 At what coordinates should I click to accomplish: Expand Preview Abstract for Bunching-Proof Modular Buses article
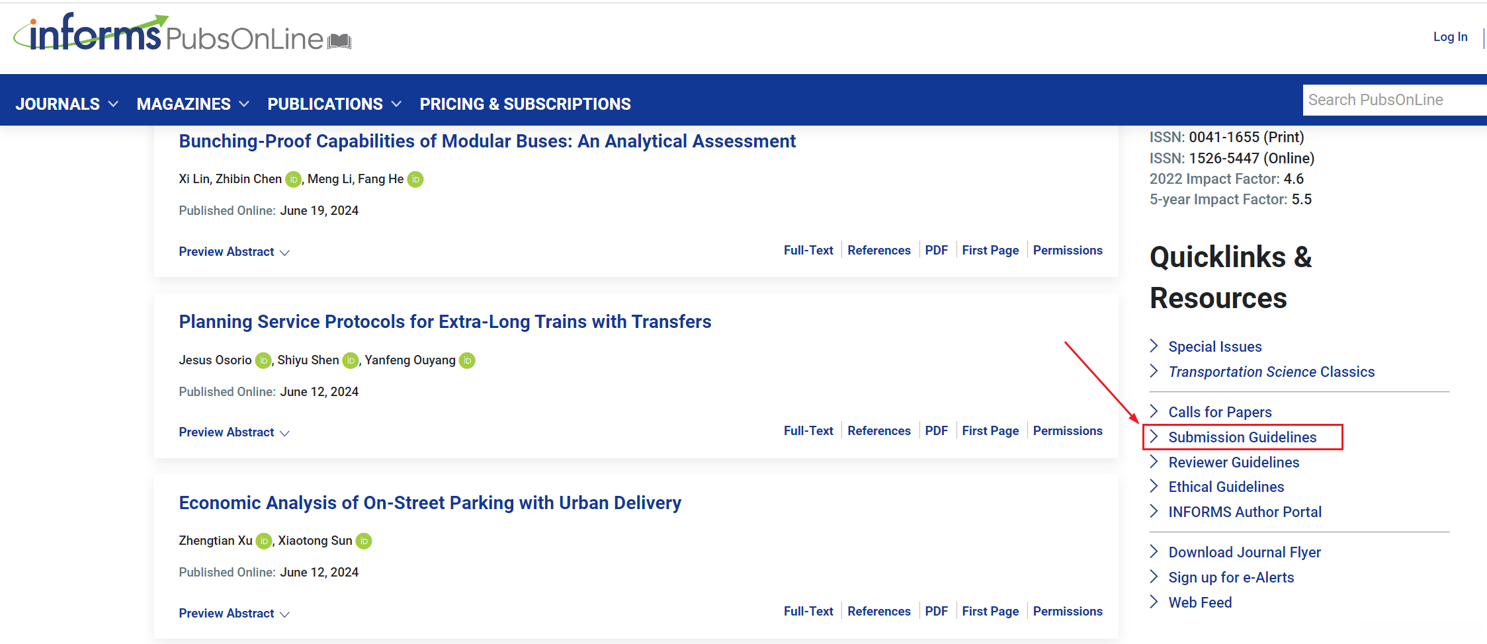point(234,252)
